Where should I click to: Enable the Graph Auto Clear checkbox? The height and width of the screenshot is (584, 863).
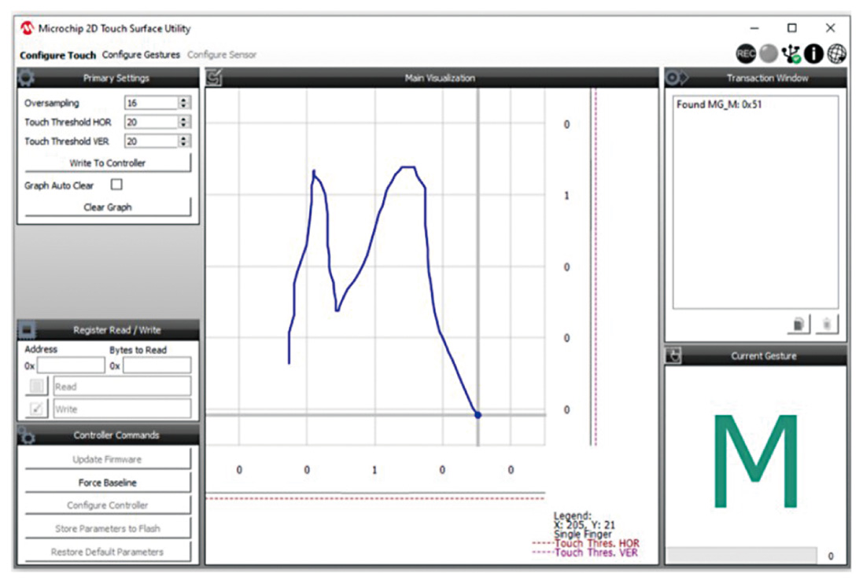tap(117, 185)
